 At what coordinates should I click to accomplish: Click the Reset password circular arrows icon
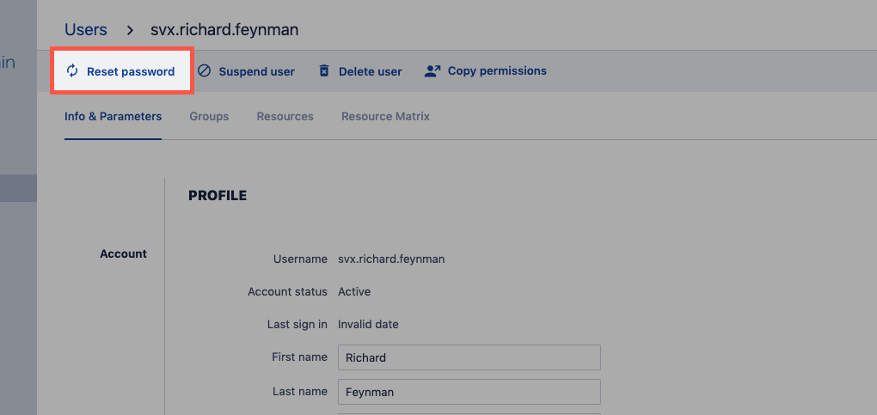click(x=72, y=71)
